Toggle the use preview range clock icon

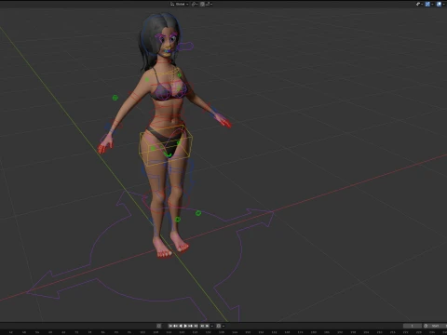[426, 326]
